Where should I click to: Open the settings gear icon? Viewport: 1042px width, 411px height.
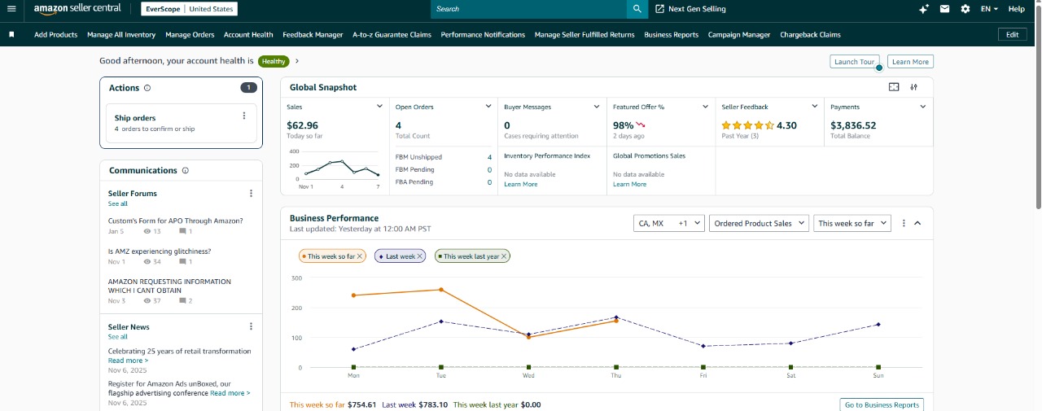[x=965, y=9]
